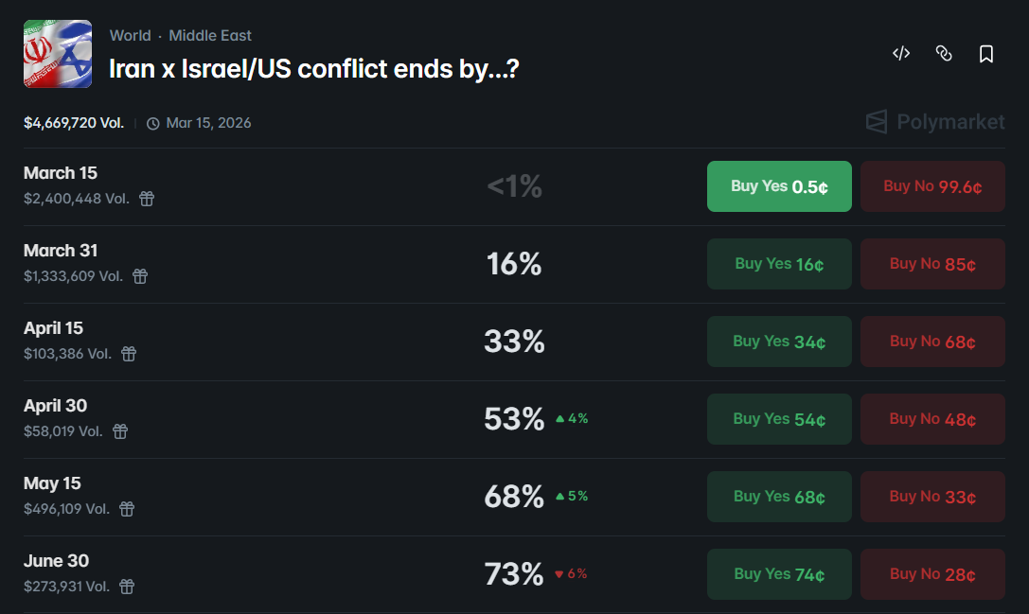This screenshot has height=614, width=1029.
Task: Click Buy No 68¢ for April 15
Action: coord(932,341)
